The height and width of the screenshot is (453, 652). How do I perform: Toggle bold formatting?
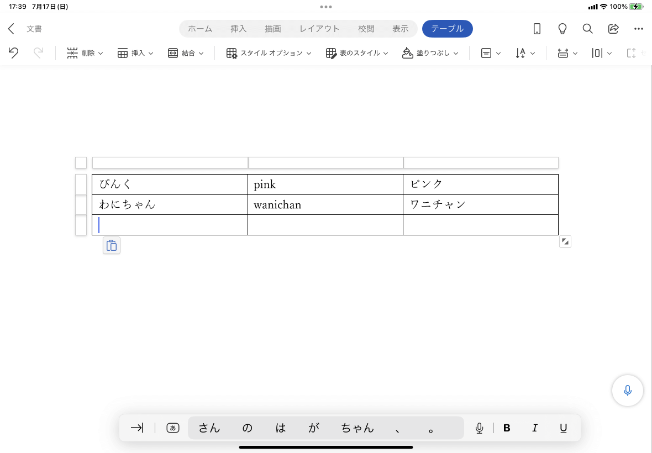507,428
